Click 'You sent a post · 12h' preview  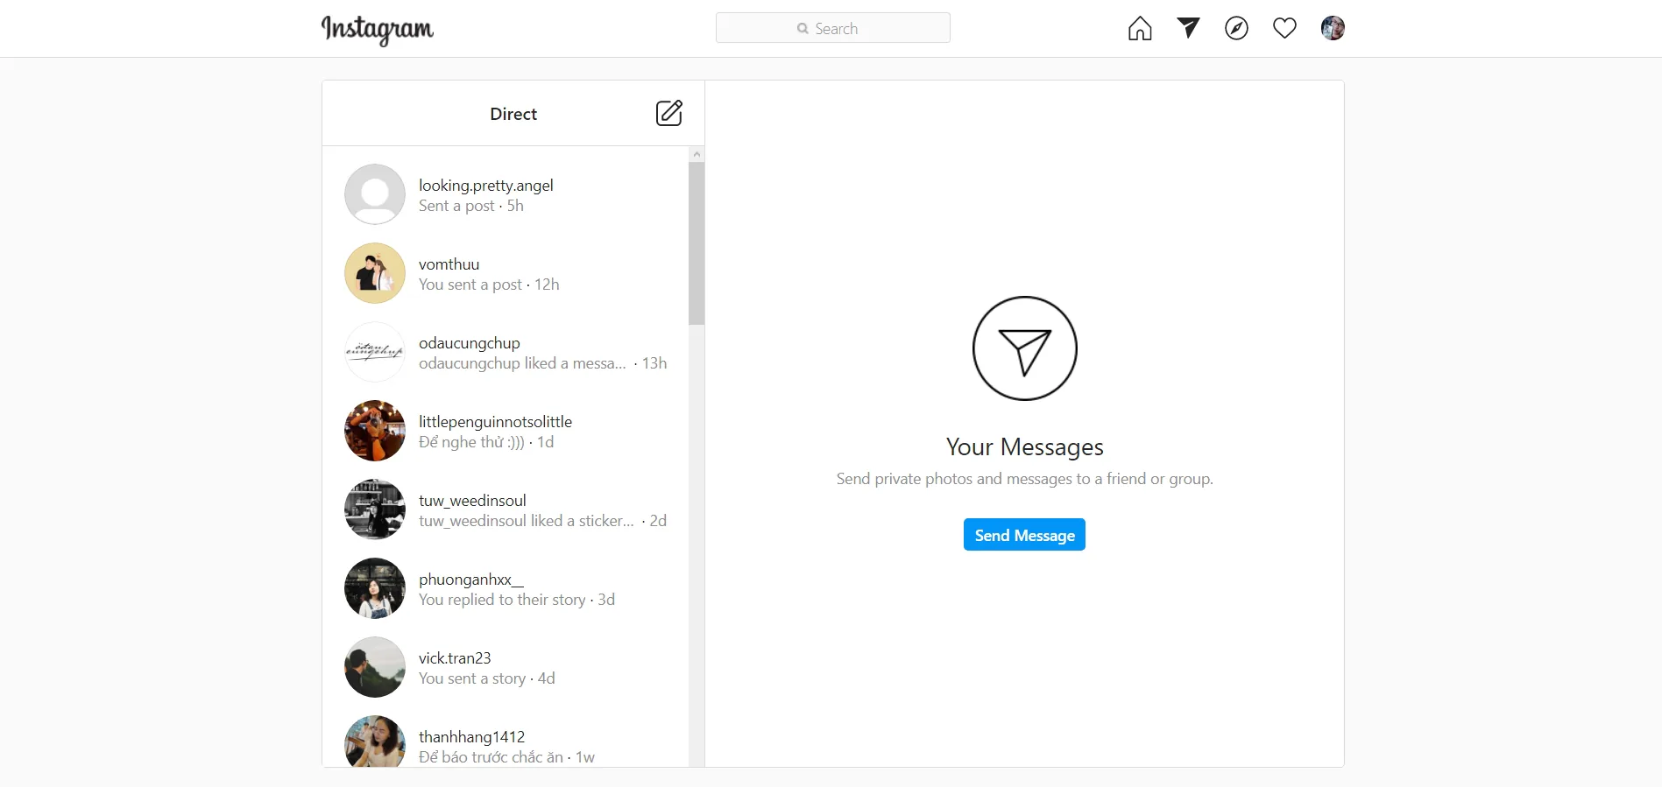pos(489,285)
